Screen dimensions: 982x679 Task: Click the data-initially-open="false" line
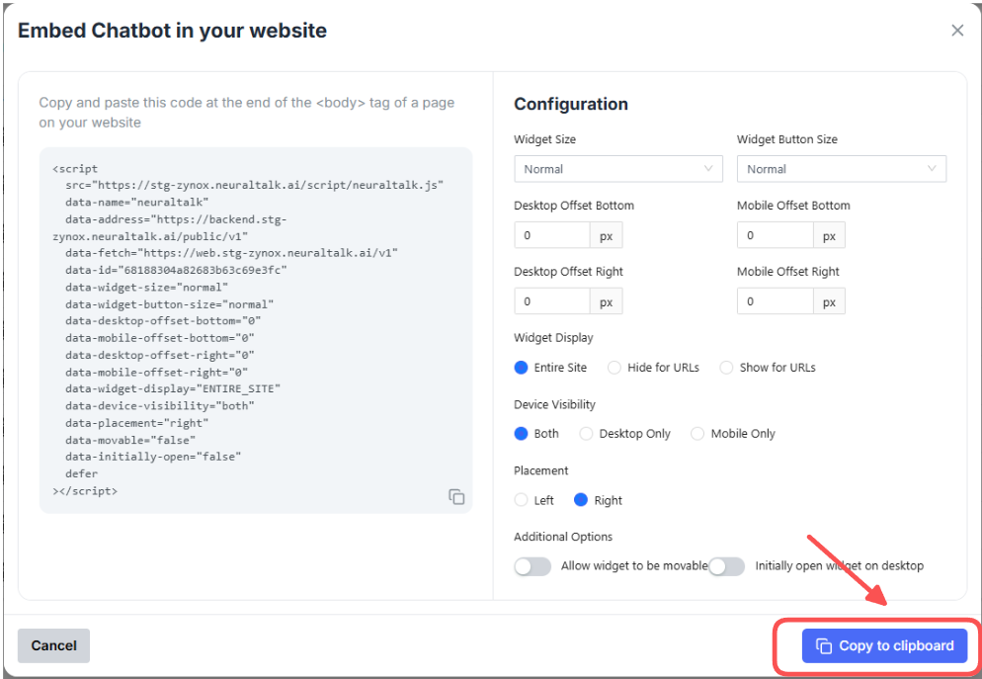[x=153, y=457]
